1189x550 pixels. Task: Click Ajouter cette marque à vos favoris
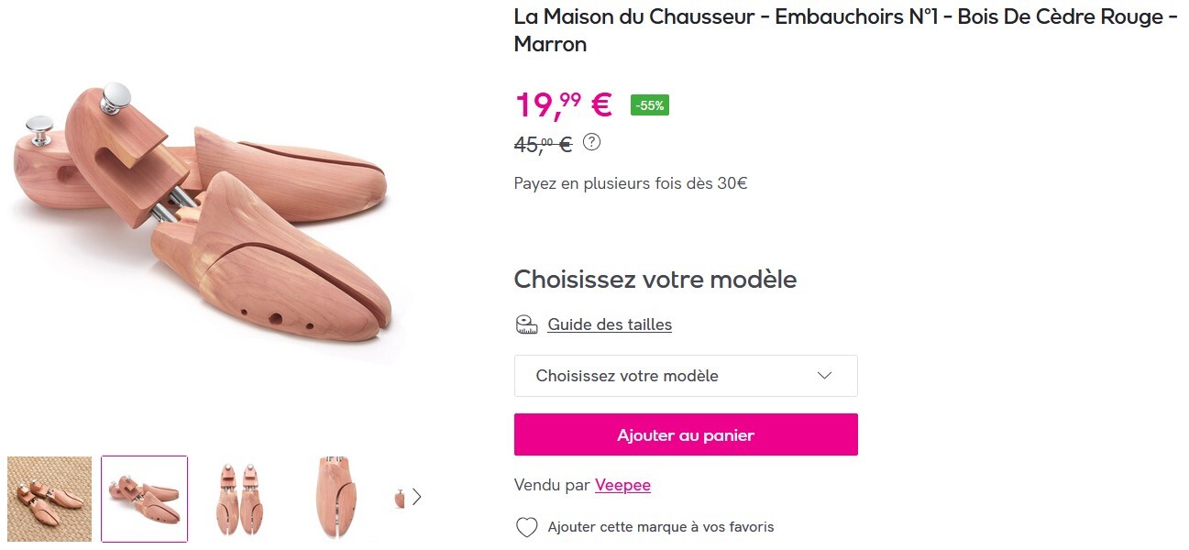click(660, 527)
